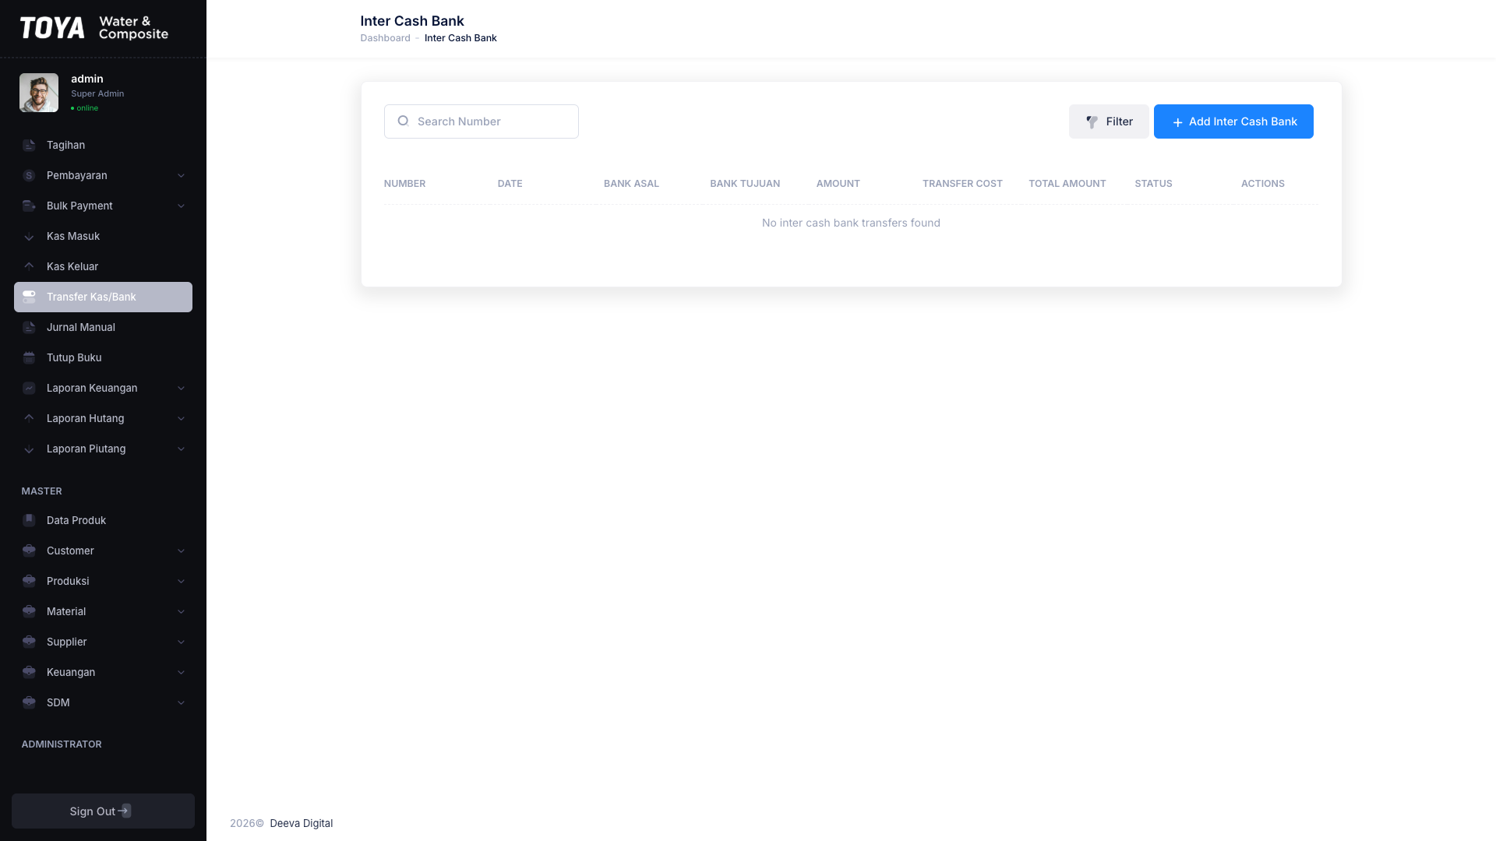
Task: Open the Tutup Buku menu item
Action: point(103,358)
